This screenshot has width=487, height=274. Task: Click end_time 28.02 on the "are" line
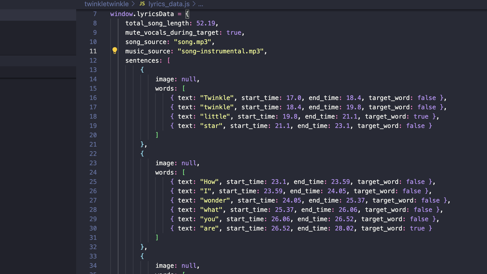tap(344, 228)
